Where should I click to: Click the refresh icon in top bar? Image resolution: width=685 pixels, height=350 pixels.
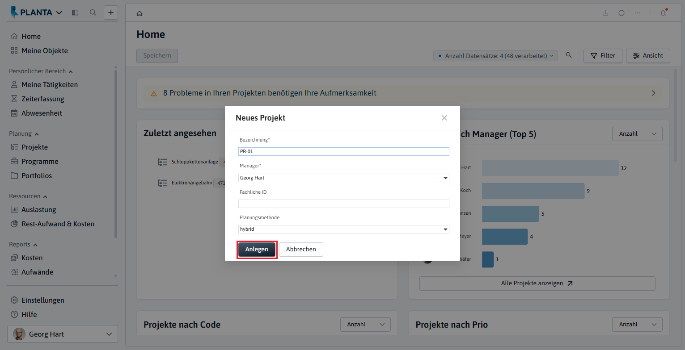[x=622, y=13]
